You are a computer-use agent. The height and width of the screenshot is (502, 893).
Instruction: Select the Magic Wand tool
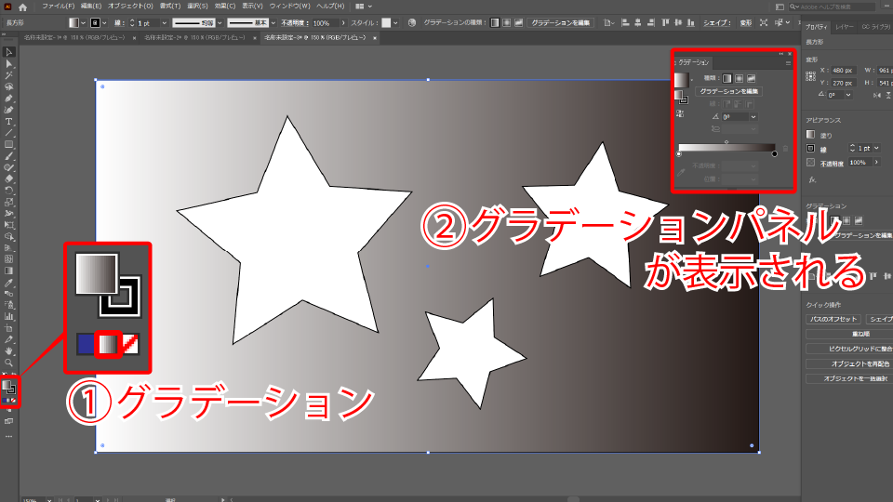tap(8, 75)
